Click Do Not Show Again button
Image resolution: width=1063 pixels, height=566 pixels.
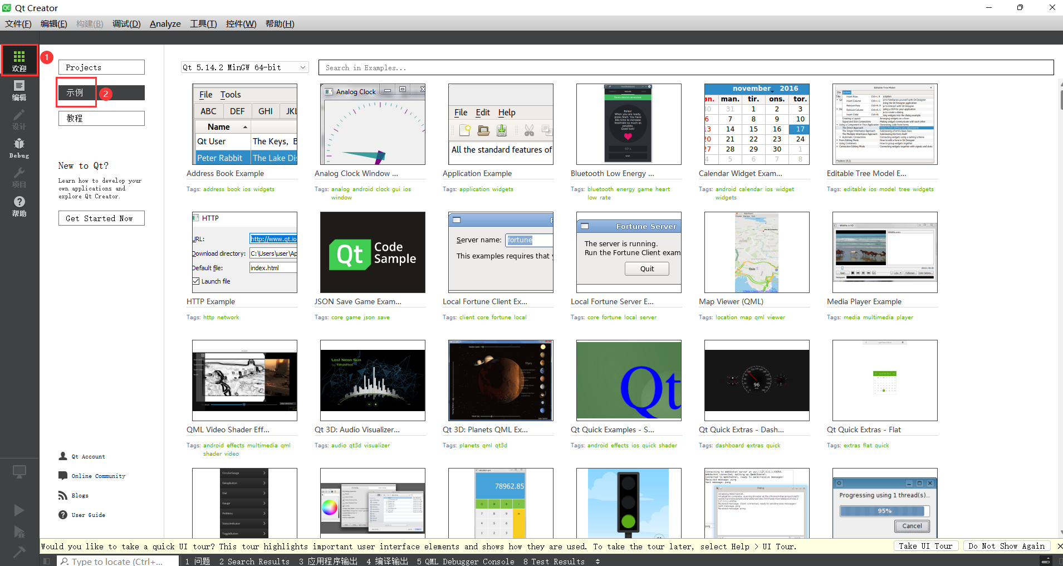coord(1006,546)
